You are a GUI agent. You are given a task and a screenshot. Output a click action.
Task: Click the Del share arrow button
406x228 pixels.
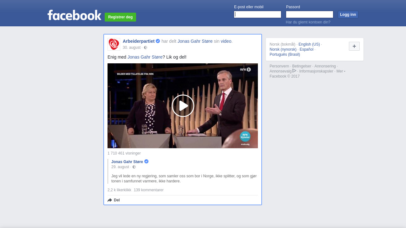pos(114,200)
